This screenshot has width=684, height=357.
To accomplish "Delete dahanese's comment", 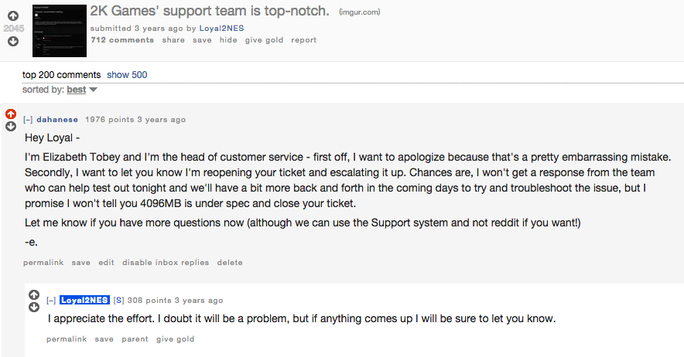I will pos(230,263).
